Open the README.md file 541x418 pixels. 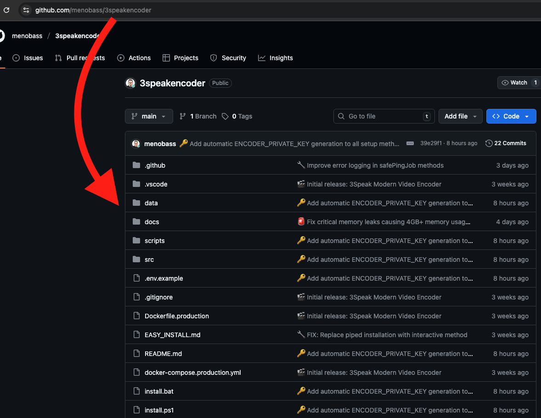163,354
